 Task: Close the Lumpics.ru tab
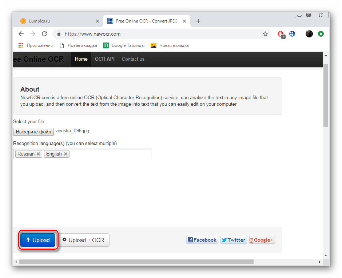(98, 21)
